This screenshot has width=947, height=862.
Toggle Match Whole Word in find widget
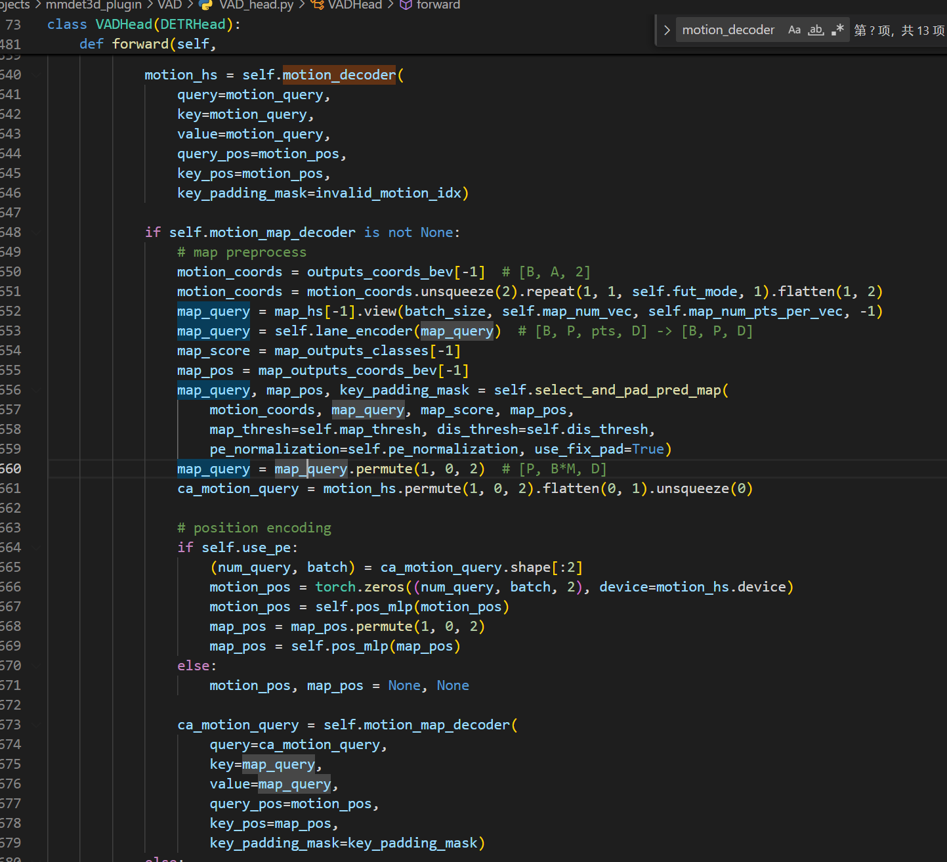pos(816,30)
